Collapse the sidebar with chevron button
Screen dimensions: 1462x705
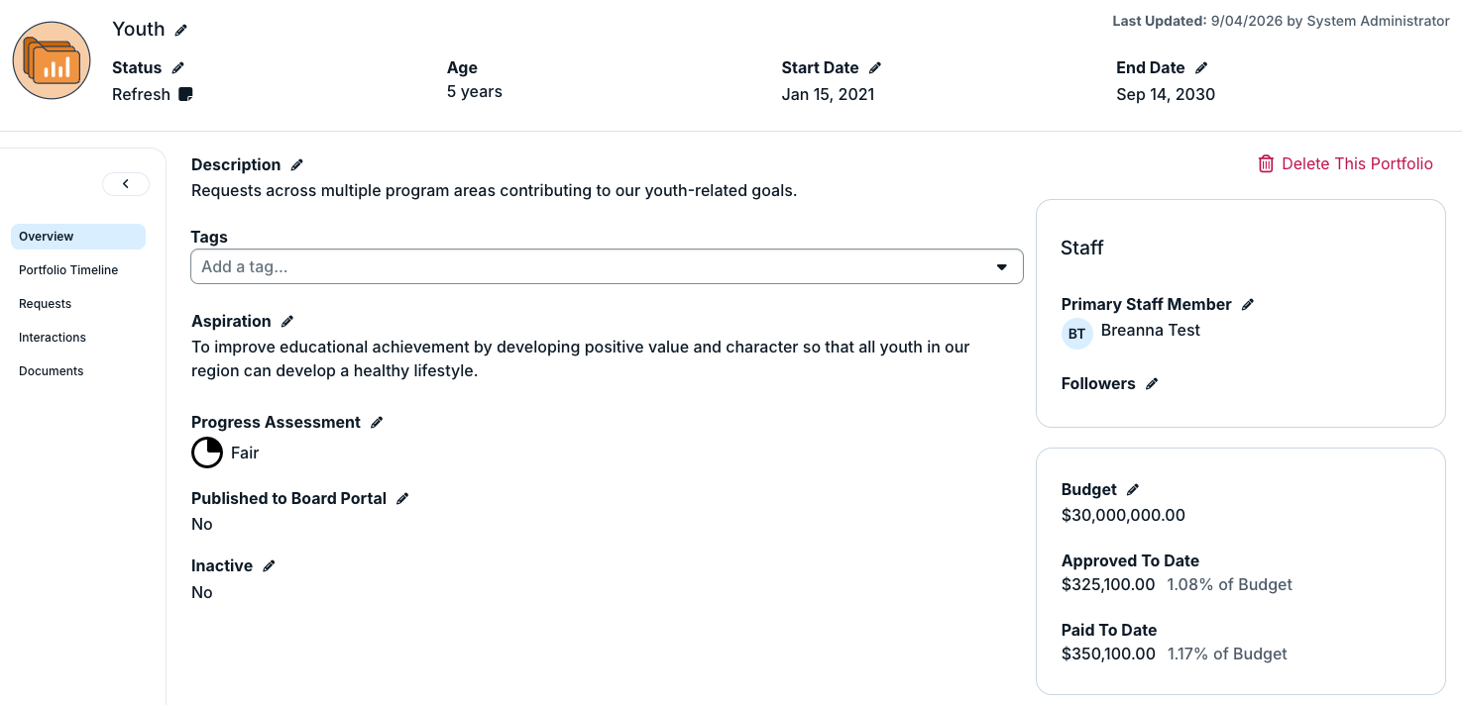click(x=126, y=184)
